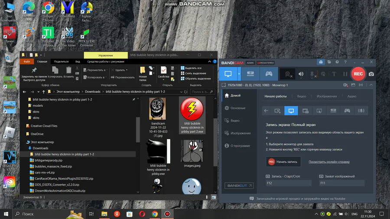Go back in Explorer navigation
This screenshot has height=219, width=390.
(24, 92)
